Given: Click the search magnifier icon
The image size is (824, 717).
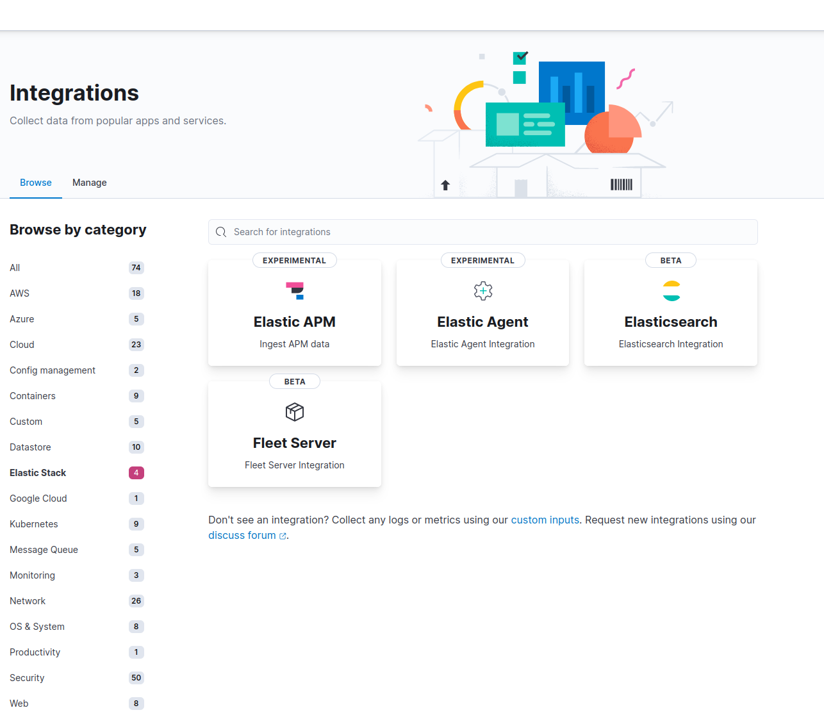Looking at the screenshot, I should click(221, 232).
